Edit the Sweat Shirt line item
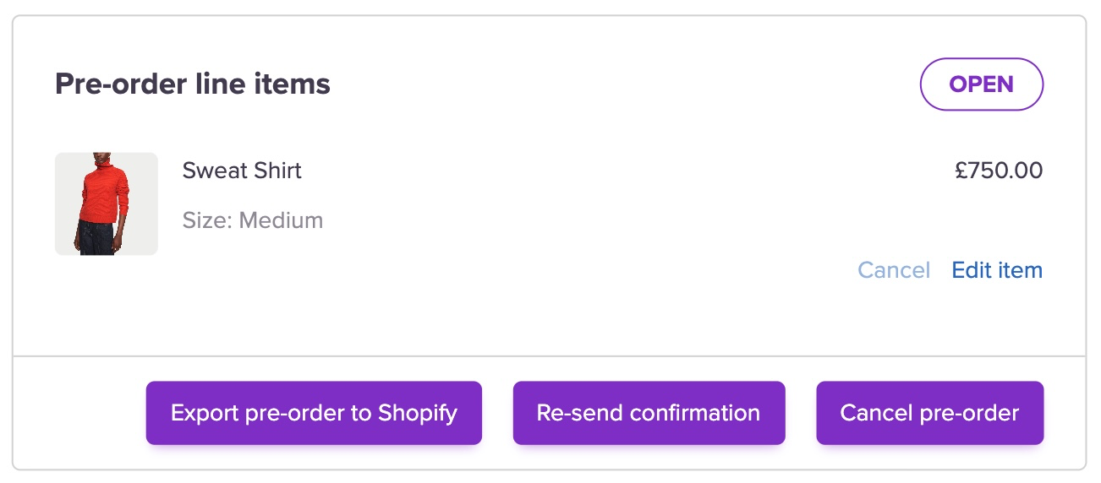 pos(997,270)
